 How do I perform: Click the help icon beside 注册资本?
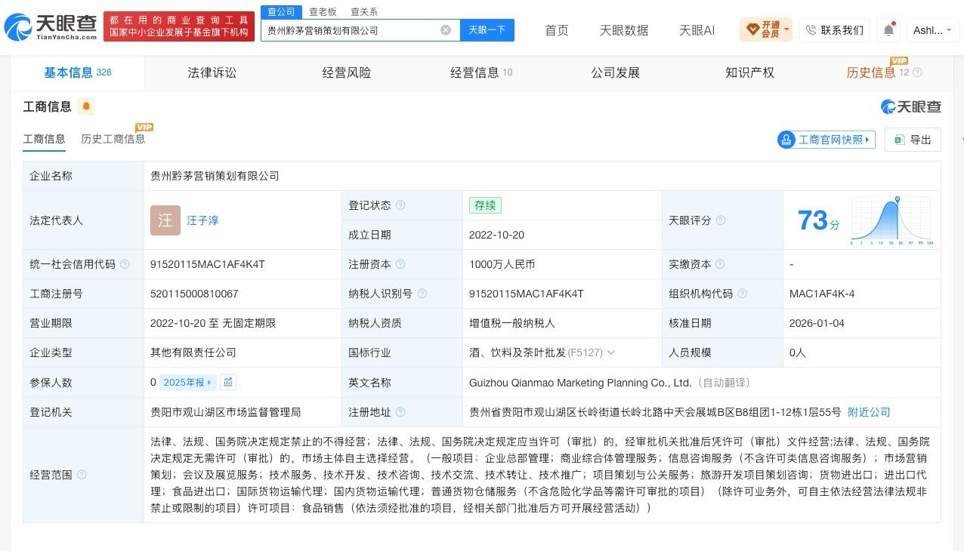pyautogui.click(x=400, y=264)
